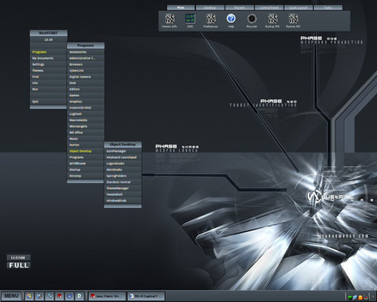The image size is (377, 302).
Task: Launch SkinStudio from Object Desktop submenu
Action: tap(123, 170)
